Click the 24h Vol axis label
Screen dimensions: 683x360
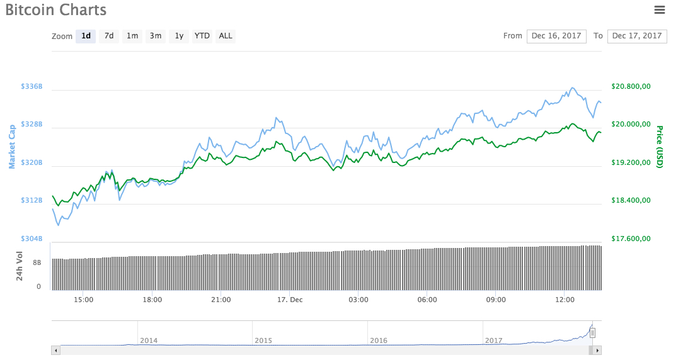[20, 266]
